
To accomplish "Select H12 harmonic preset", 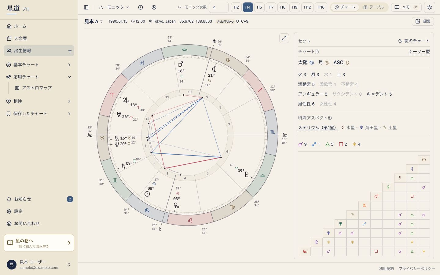I will coord(307,7).
